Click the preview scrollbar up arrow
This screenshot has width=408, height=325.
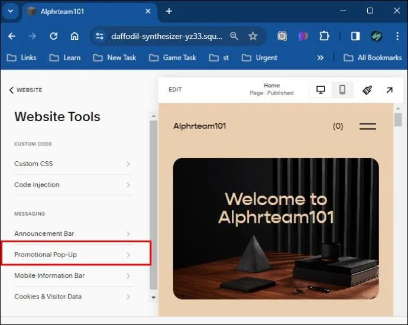click(x=398, y=108)
